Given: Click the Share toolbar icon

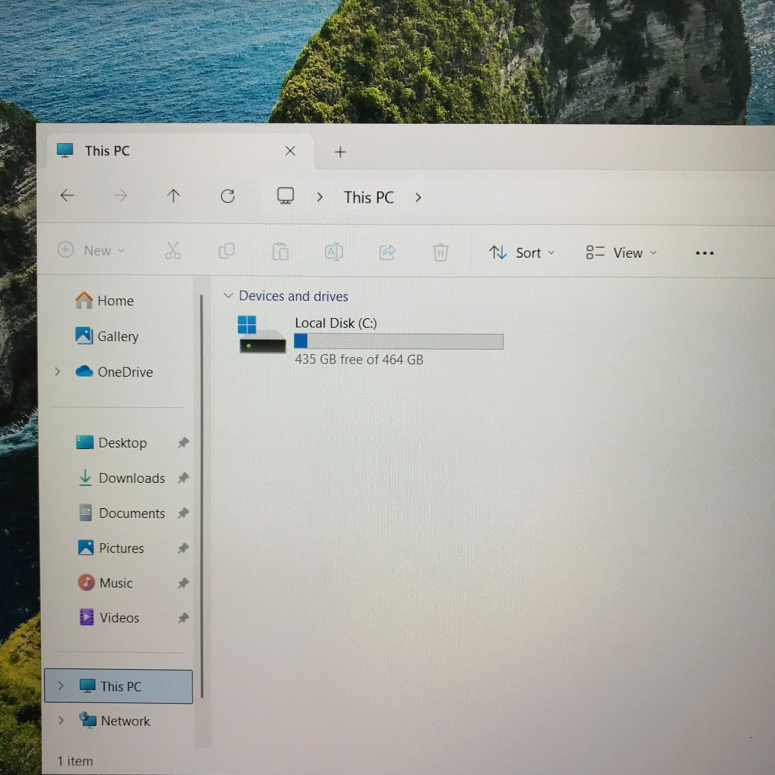Looking at the screenshot, I should pos(387,252).
